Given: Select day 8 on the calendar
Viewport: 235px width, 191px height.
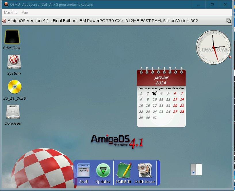Looking at the screenshot, I should pyautogui.click(x=141, y=99).
